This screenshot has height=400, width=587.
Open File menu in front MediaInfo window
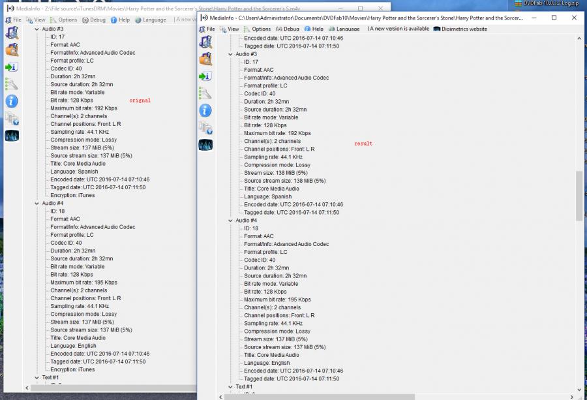(207, 29)
